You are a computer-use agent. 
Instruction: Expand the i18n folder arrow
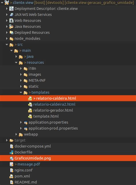(21, 69)
